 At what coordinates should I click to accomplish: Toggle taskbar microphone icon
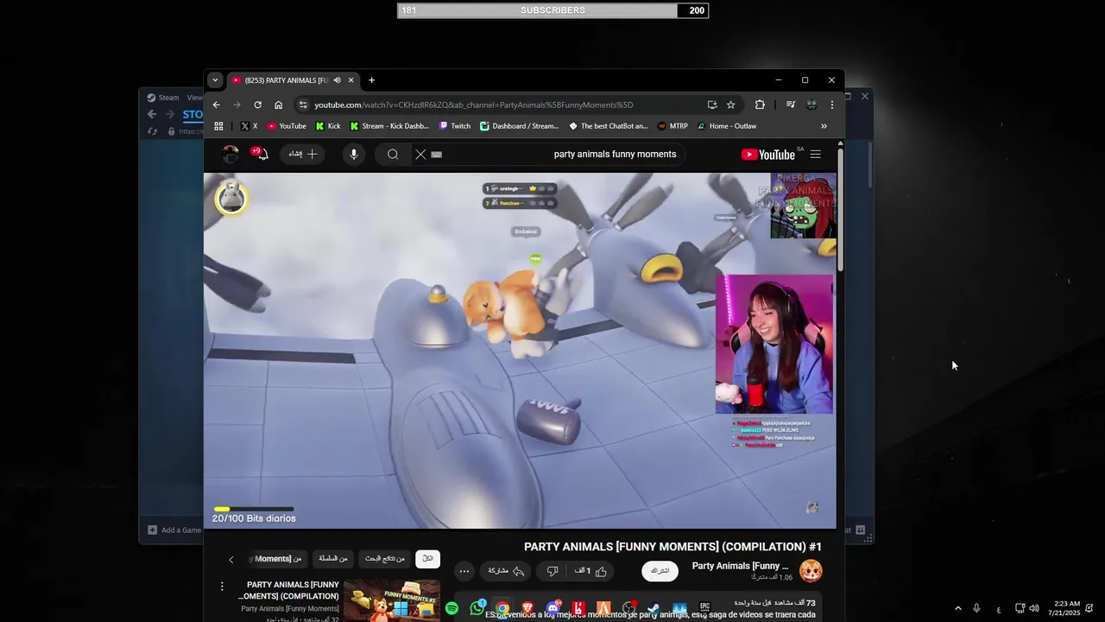click(x=976, y=609)
